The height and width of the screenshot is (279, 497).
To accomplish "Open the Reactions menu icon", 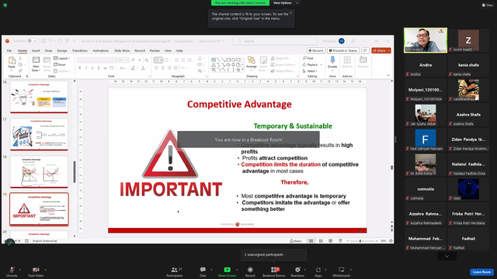I will coord(297,270).
